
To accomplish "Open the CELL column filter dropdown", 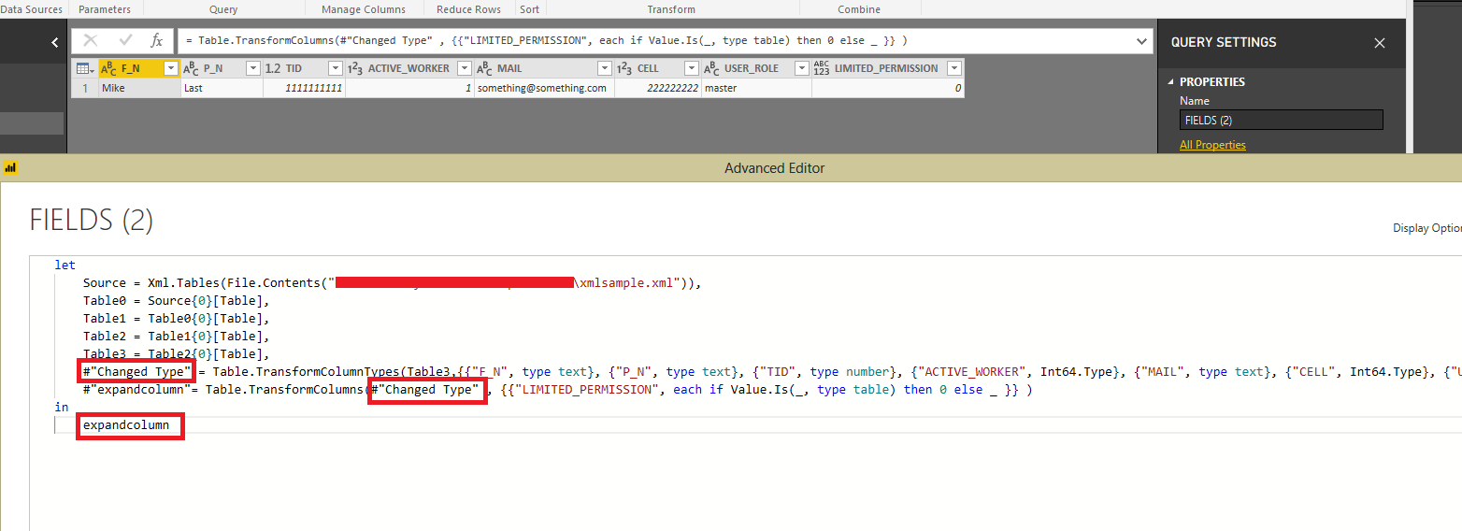I will [x=692, y=68].
